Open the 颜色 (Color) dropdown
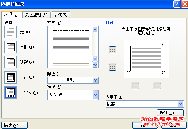 point(73,80)
